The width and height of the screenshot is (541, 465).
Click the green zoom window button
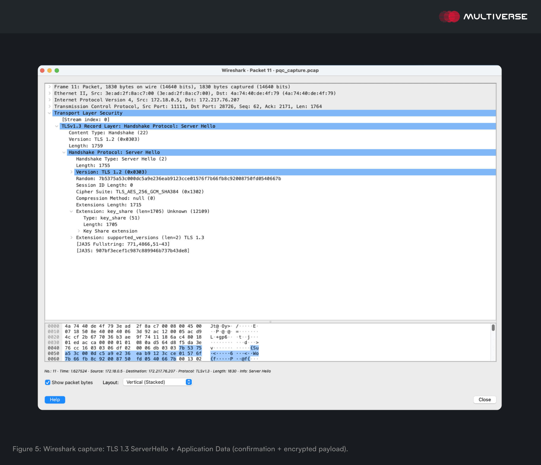[x=57, y=71]
